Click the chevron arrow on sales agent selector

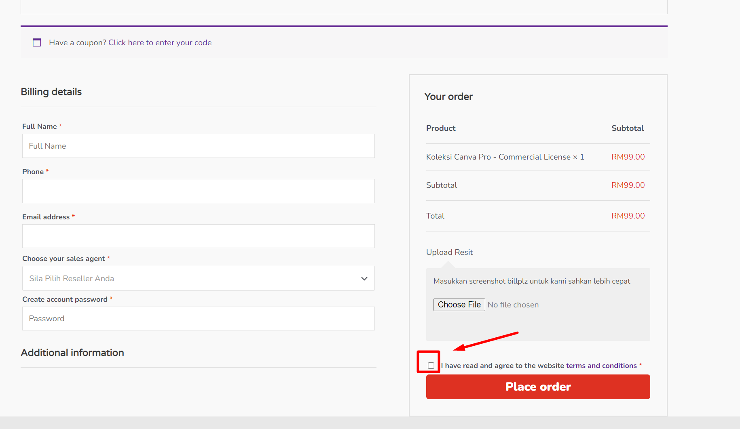point(364,278)
